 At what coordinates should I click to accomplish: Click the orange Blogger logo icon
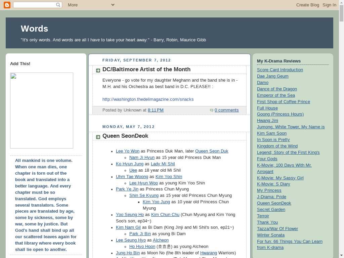[x=7, y=5]
